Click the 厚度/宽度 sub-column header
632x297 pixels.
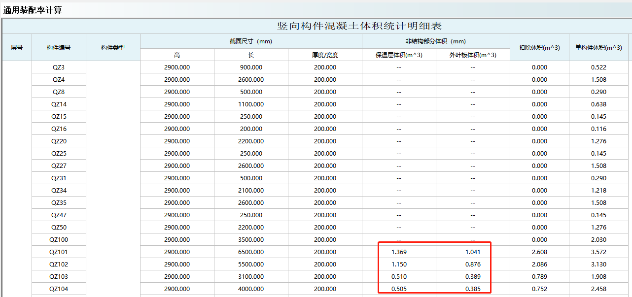coord(325,55)
